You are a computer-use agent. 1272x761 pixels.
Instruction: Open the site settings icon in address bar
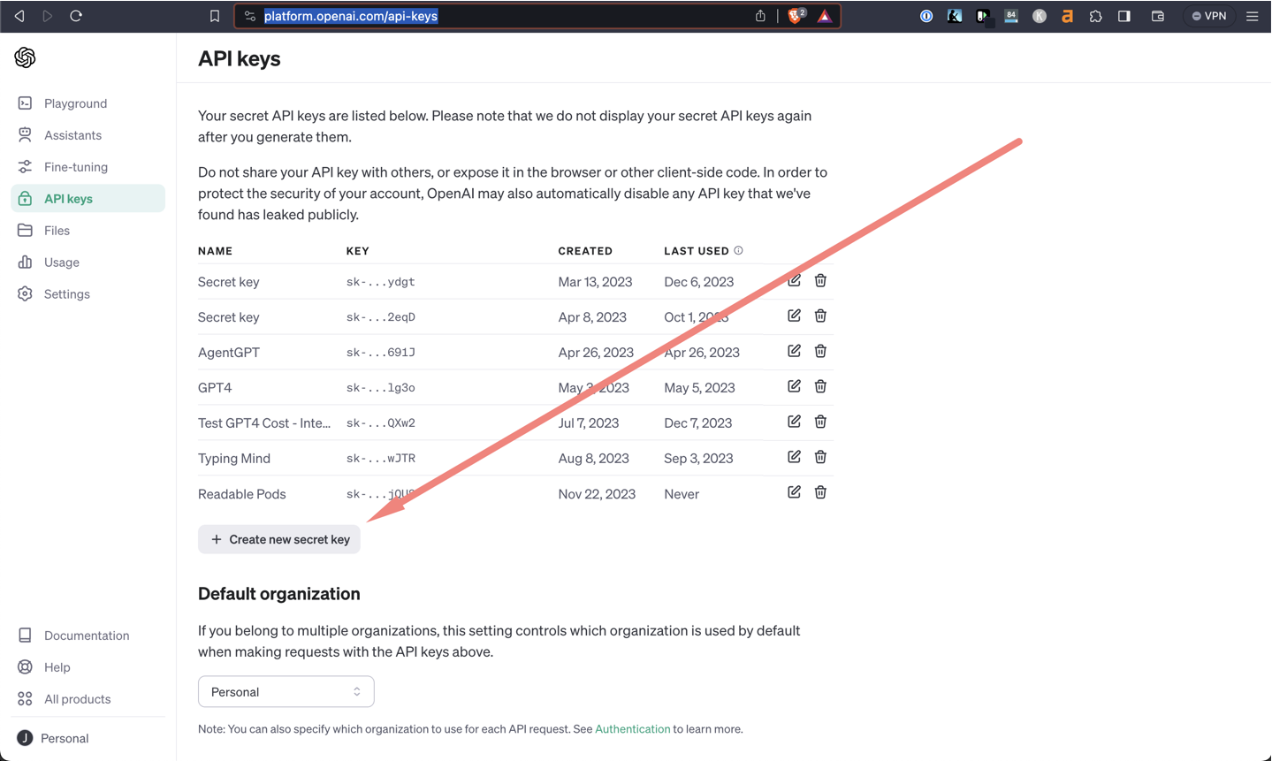pos(250,16)
